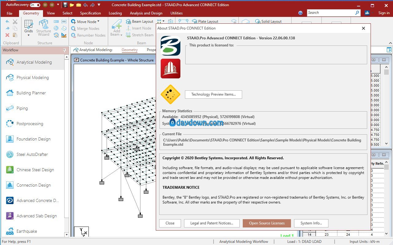The image size is (393, 245).
Task: Click the System Info button
Action: pos(311,223)
